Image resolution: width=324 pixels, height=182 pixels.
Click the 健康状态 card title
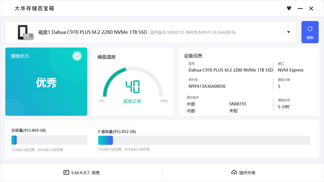pyautogui.click(x=20, y=56)
